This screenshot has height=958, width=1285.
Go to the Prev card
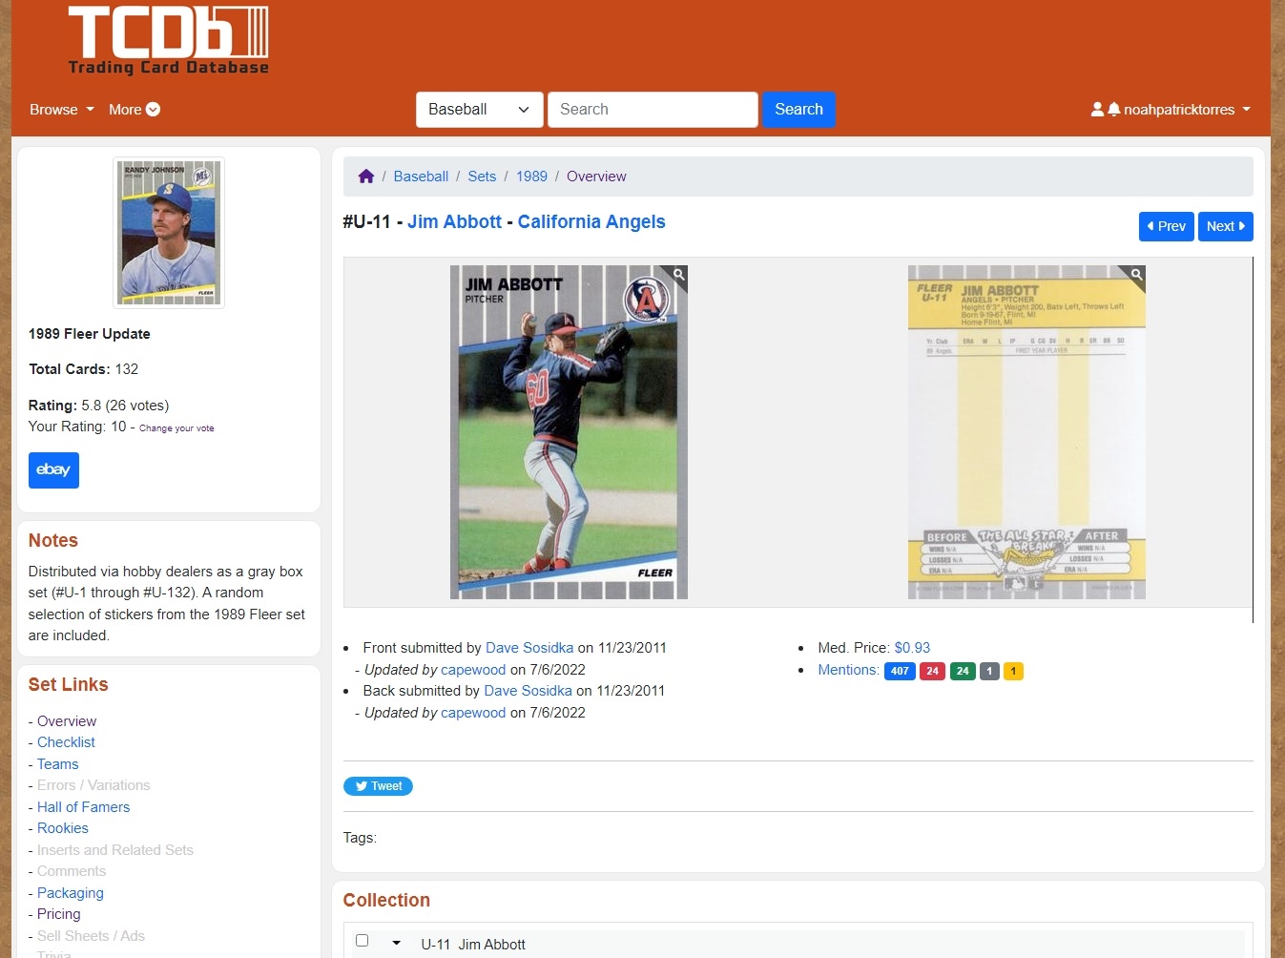click(x=1166, y=226)
